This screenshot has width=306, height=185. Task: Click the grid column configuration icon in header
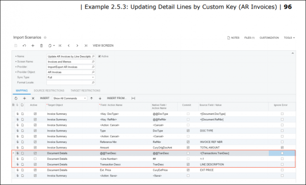(13, 105)
